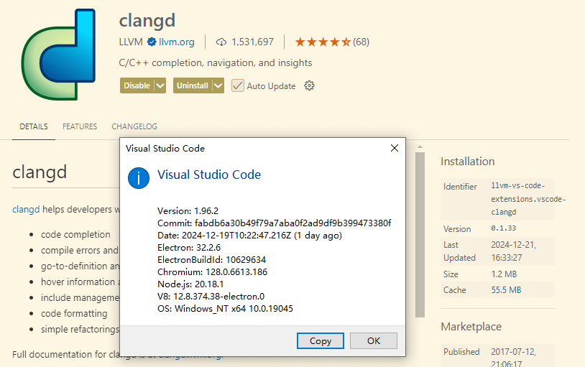Click the extension description text

point(216,62)
